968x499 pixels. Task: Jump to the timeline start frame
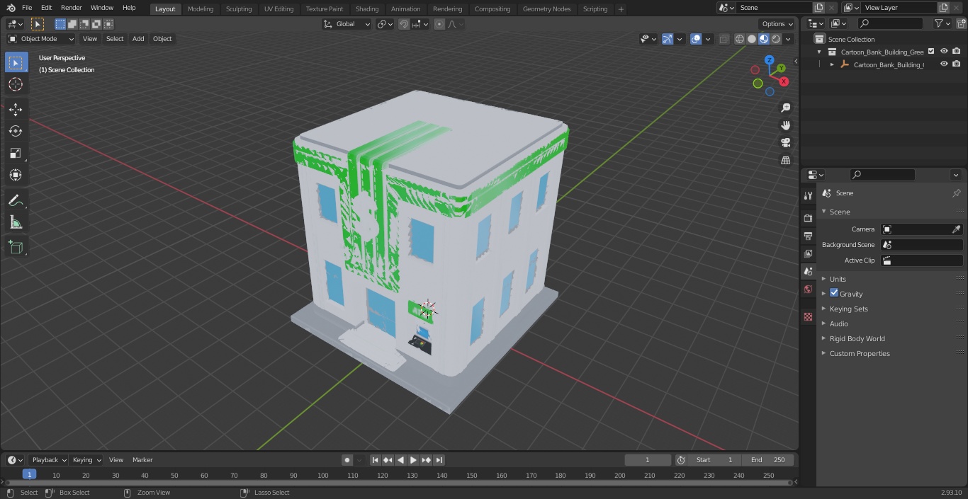coord(376,460)
